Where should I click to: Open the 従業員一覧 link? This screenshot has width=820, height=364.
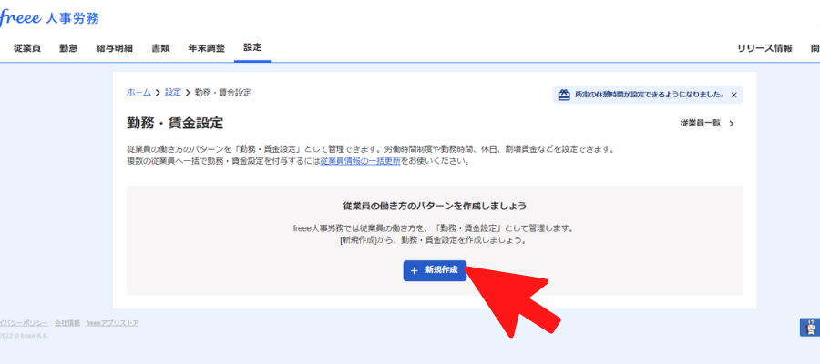click(700, 123)
